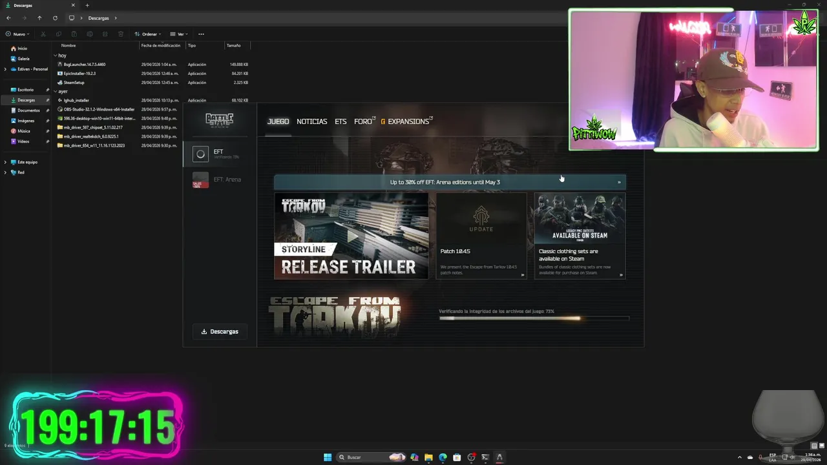827x465 pixels.
Task: Open the EFT: Arena discount banner
Action: coord(450,182)
